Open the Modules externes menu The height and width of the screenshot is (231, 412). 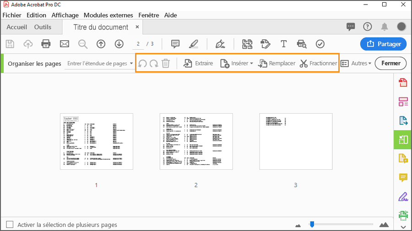[108, 15]
